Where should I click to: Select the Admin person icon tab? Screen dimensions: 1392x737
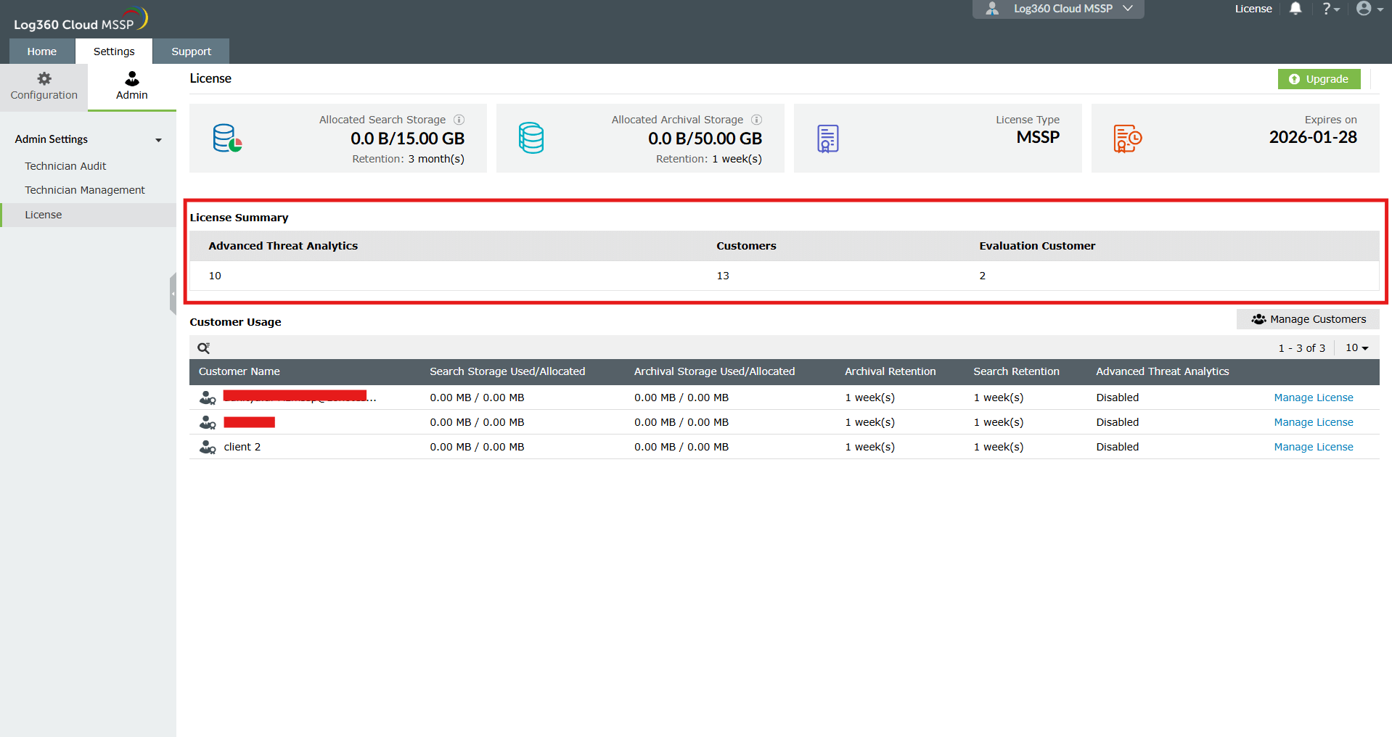pos(131,86)
